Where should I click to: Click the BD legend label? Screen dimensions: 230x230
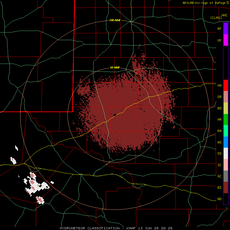click(219, 108)
